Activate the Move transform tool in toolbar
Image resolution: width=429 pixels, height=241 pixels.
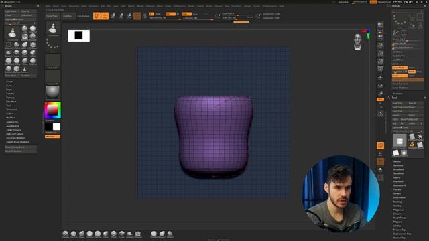(113, 16)
